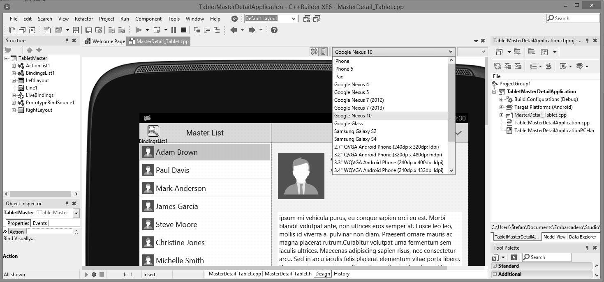This screenshot has width=604, height=282.
Task: Close the Object Inspector panel
Action: (x=74, y=204)
